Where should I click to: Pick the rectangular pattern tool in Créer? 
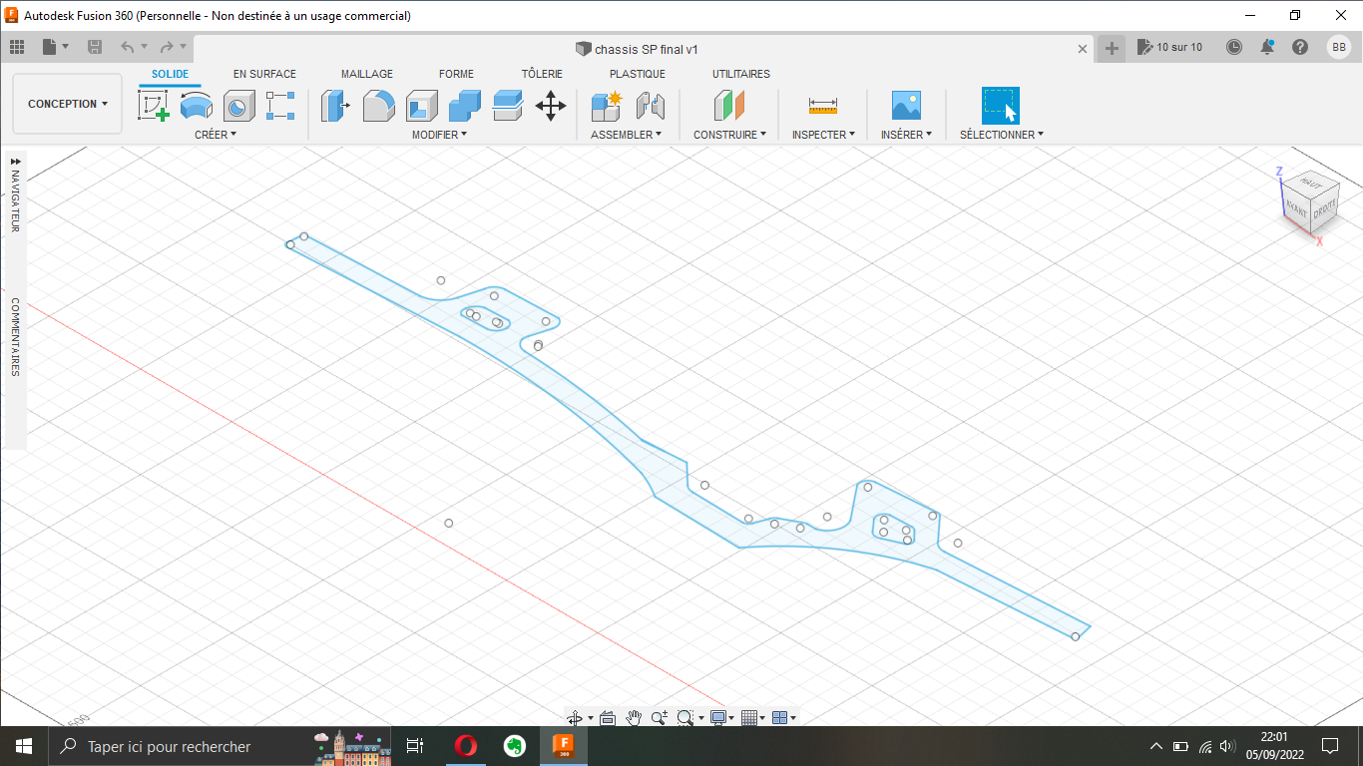pyautogui.click(x=280, y=106)
